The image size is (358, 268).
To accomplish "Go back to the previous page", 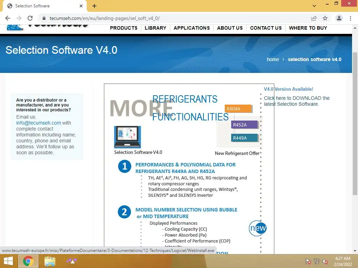I will [8, 18].
